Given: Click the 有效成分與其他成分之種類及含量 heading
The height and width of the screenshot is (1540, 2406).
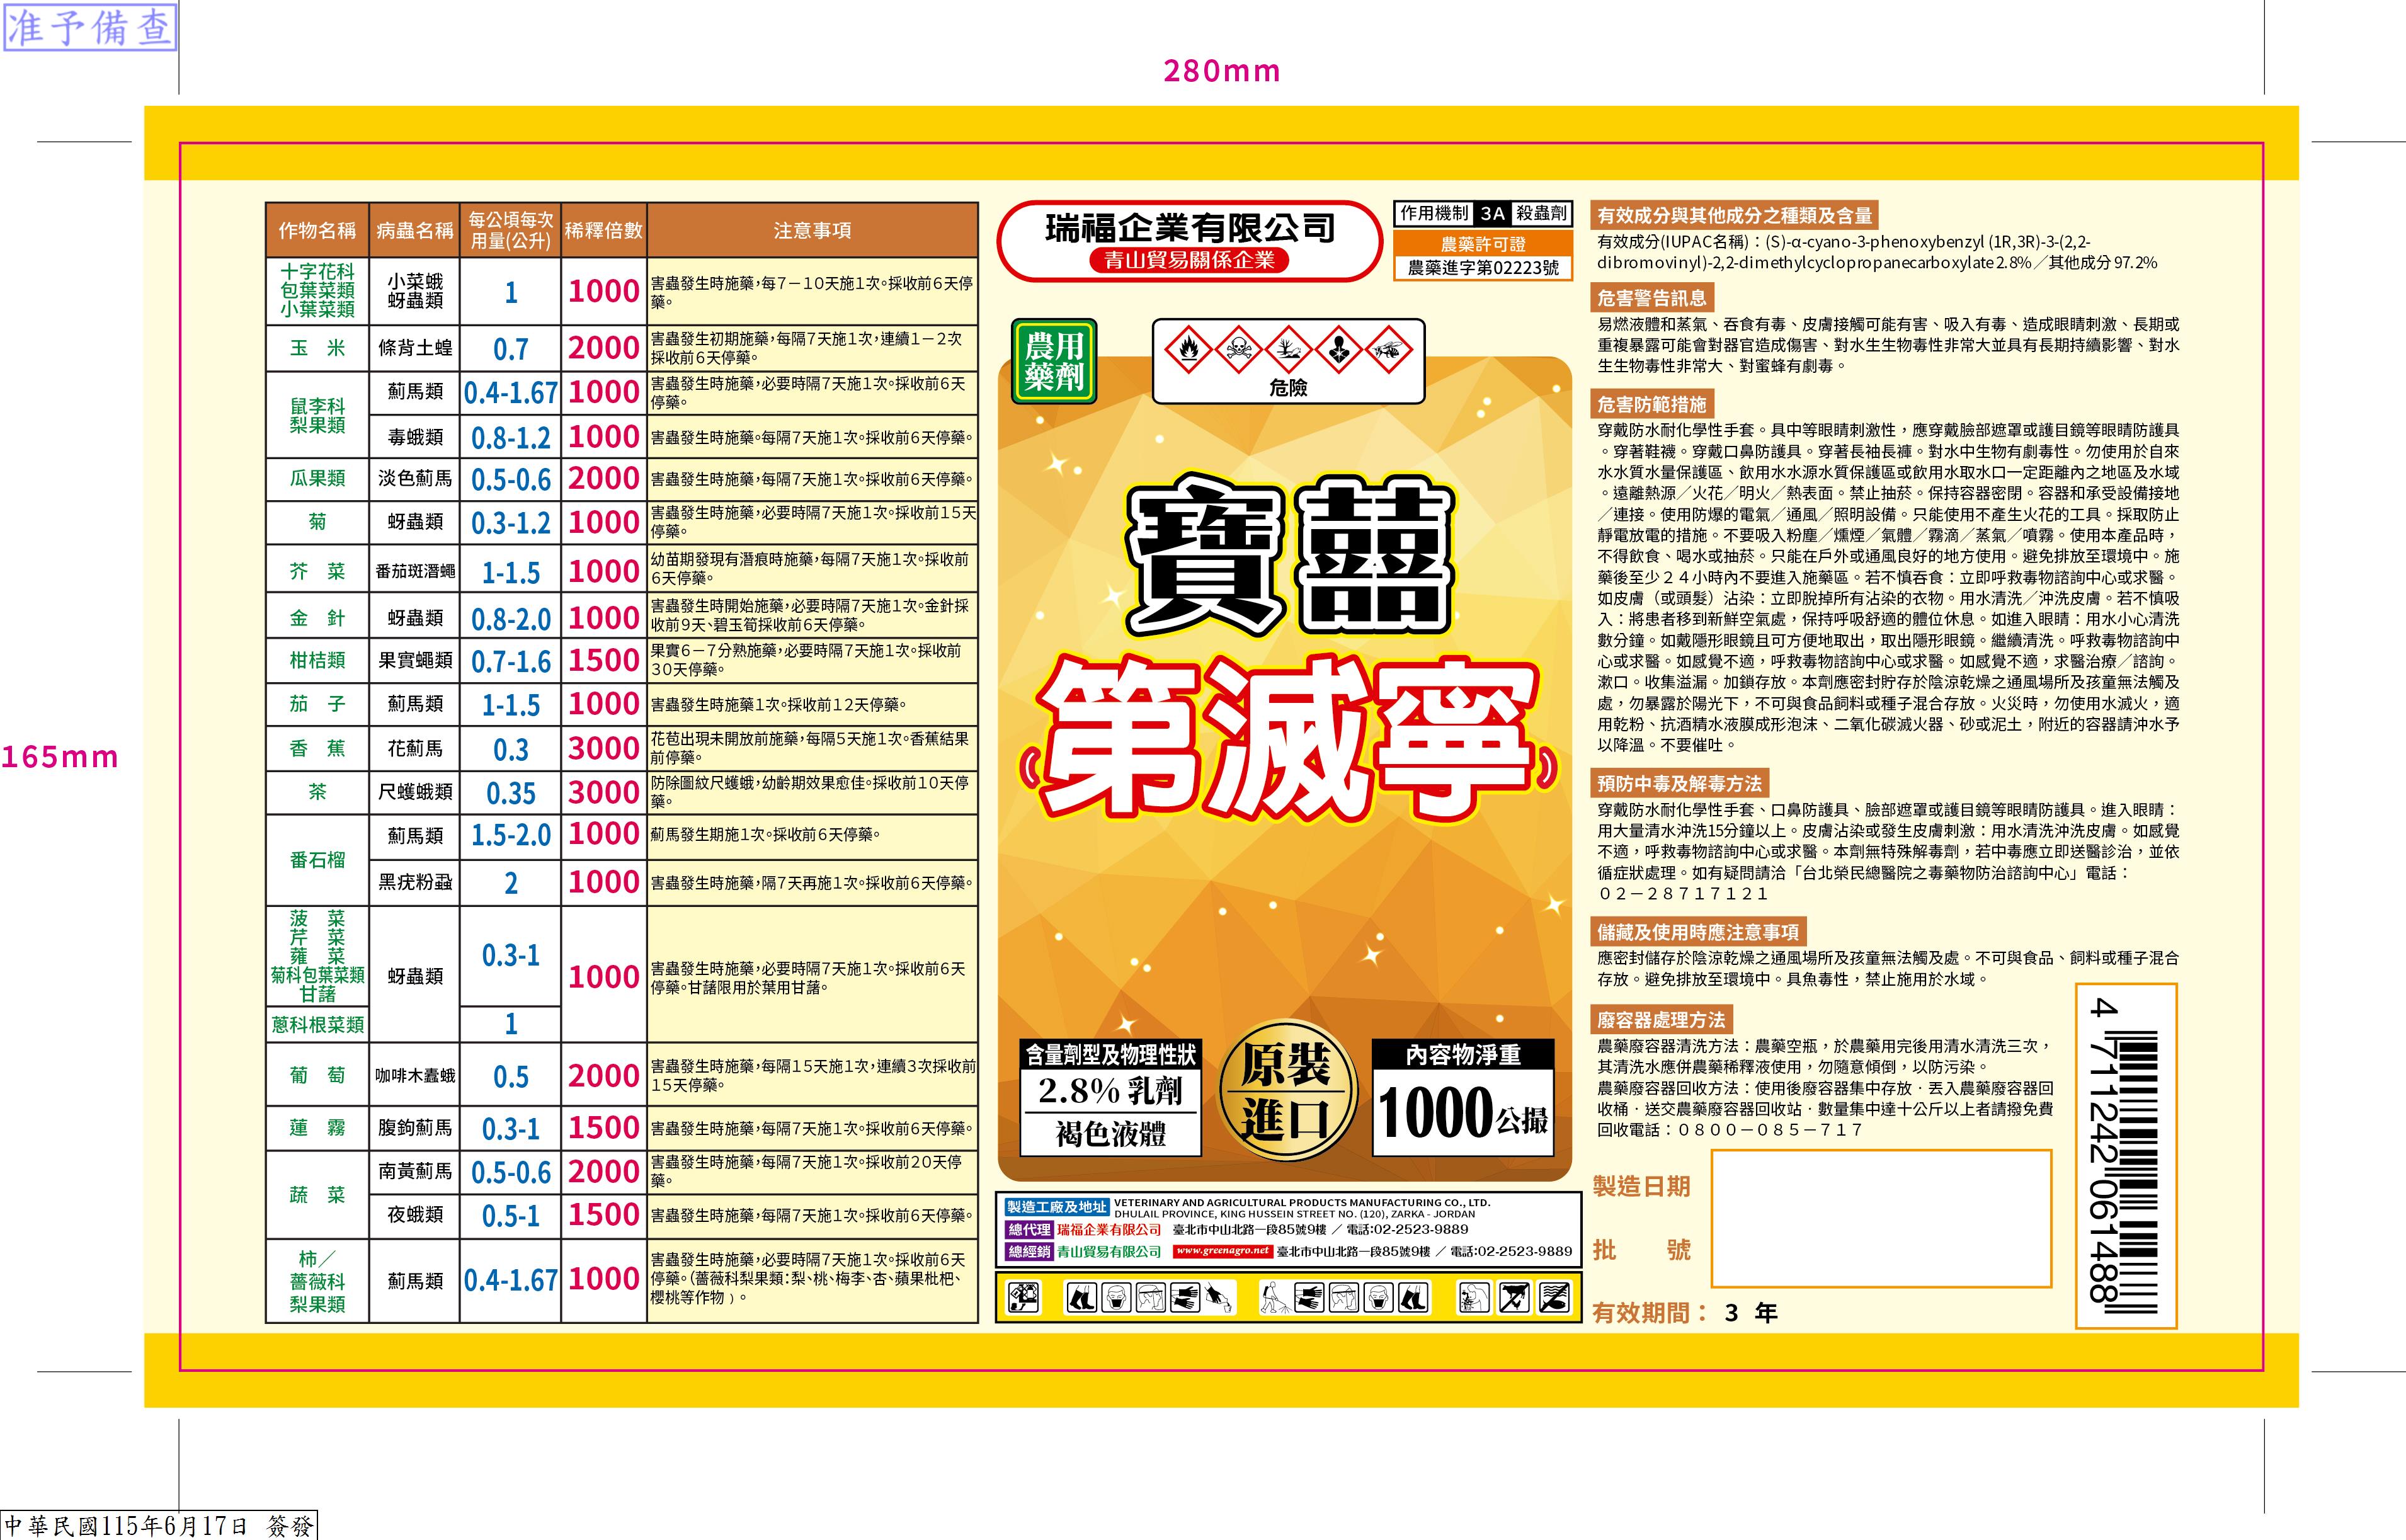Looking at the screenshot, I should (1735, 215).
